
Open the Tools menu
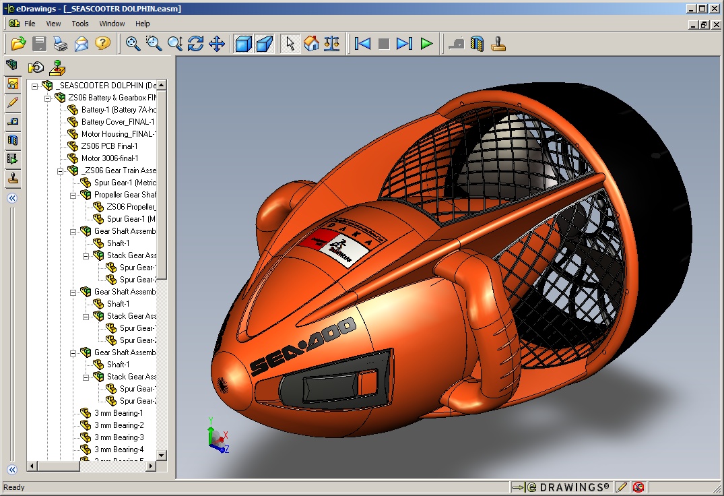tap(80, 24)
